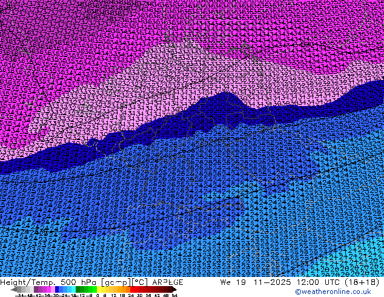Click the "-54" legend scale label

click(19, 295)
